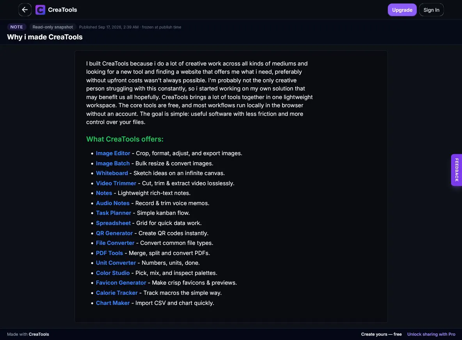Click the CreaTools purple logo icon
462x340 pixels.
[x=40, y=10]
